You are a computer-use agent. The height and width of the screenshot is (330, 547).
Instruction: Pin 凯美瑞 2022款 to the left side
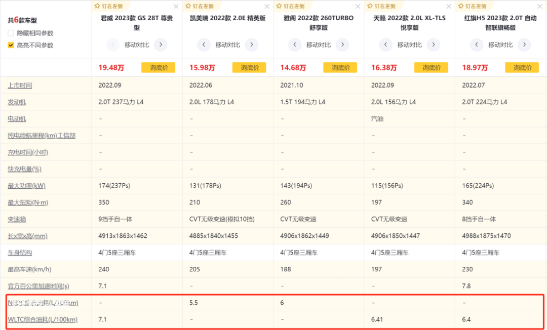click(x=199, y=6)
